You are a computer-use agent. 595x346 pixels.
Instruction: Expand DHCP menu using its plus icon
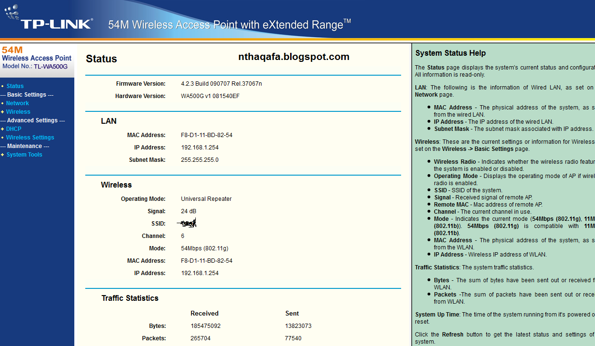(2, 129)
